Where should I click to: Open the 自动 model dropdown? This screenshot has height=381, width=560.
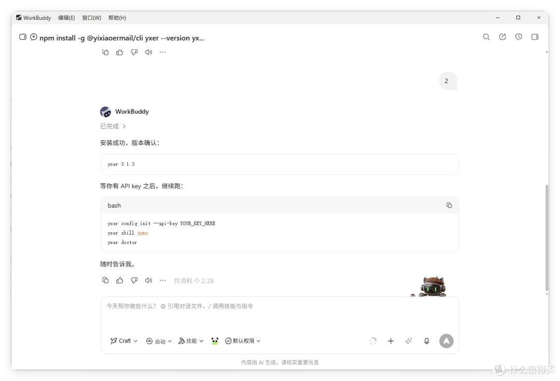(x=159, y=341)
